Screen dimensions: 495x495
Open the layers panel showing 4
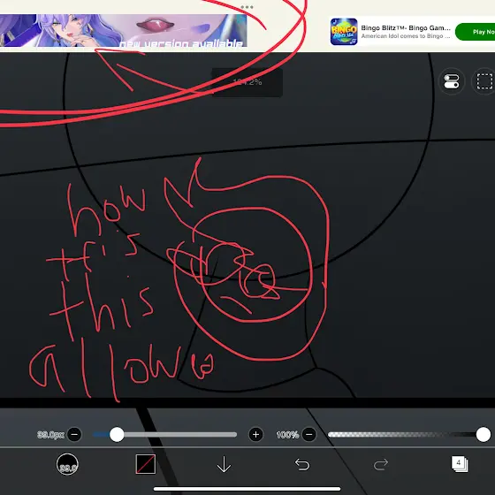(x=460, y=464)
